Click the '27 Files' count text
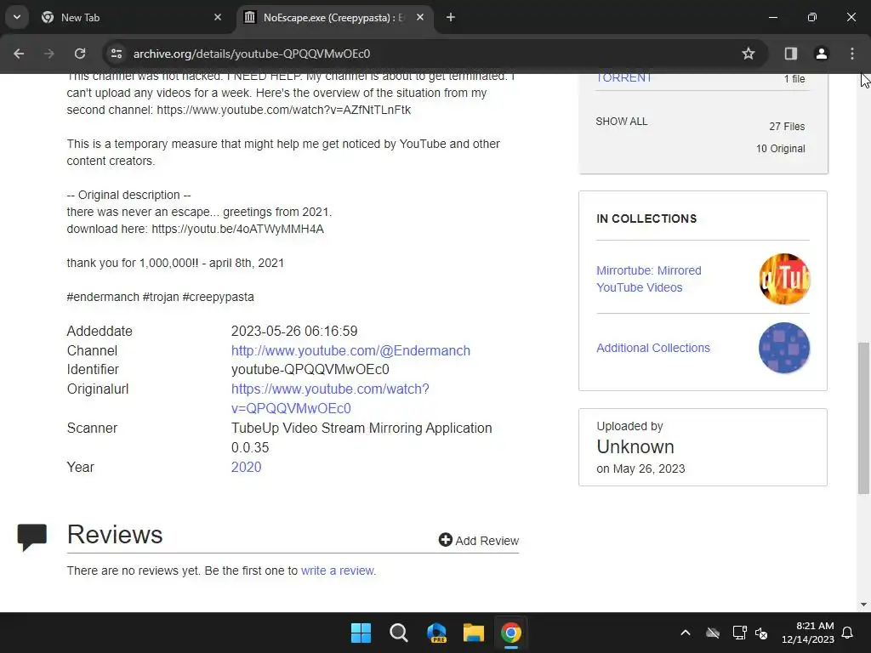Screen dimensions: 871x653 [x=787, y=127]
